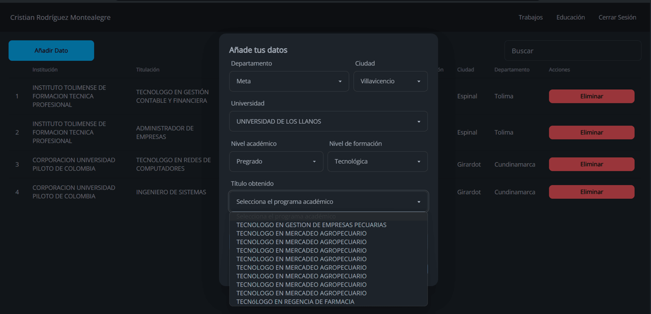Click the Departamento column header in table
This screenshot has width=651, height=314.
tap(512, 69)
